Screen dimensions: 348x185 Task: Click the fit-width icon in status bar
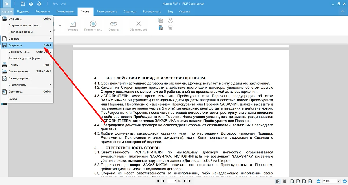[x=298, y=181]
